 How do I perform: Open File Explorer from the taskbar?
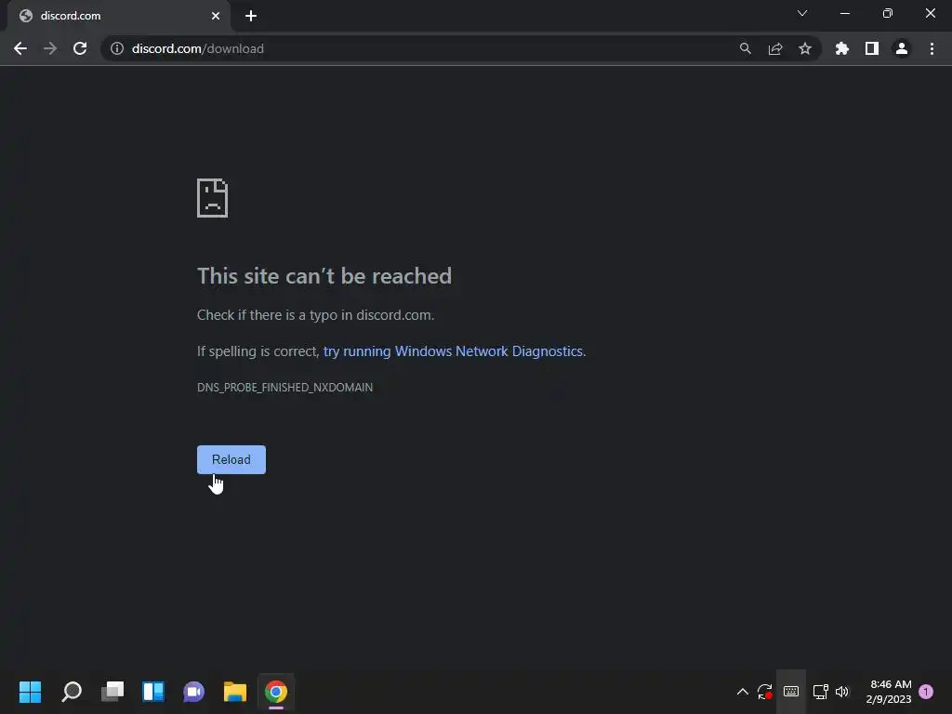click(235, 692)
